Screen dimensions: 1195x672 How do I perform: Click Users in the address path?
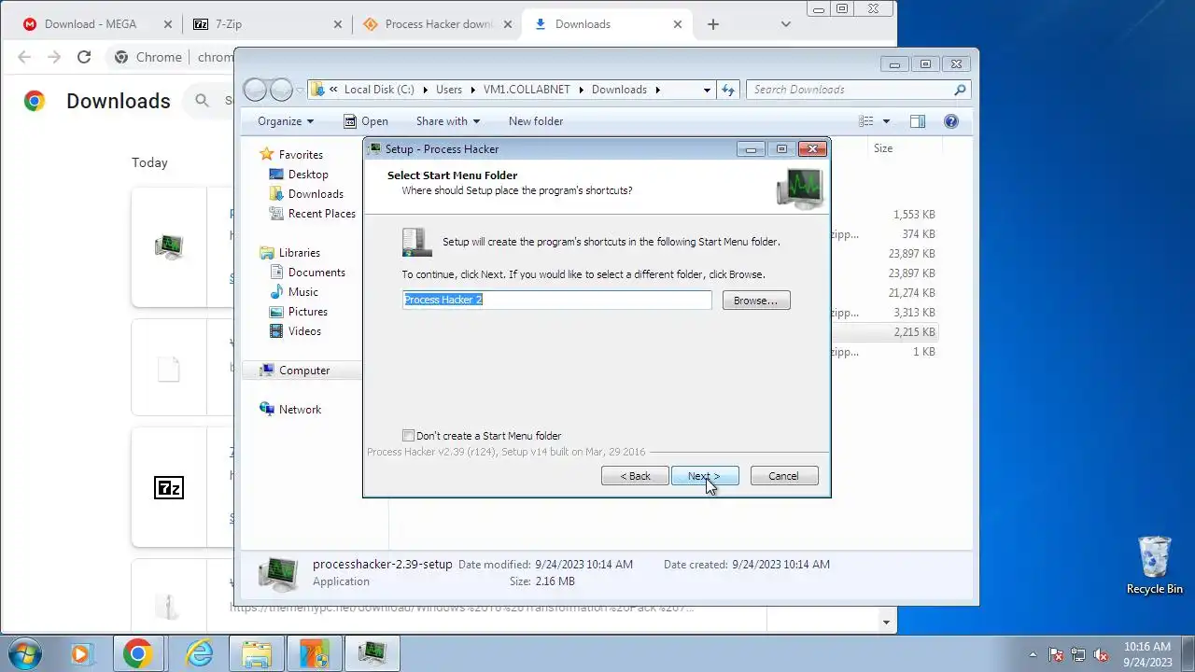[449, 90]
